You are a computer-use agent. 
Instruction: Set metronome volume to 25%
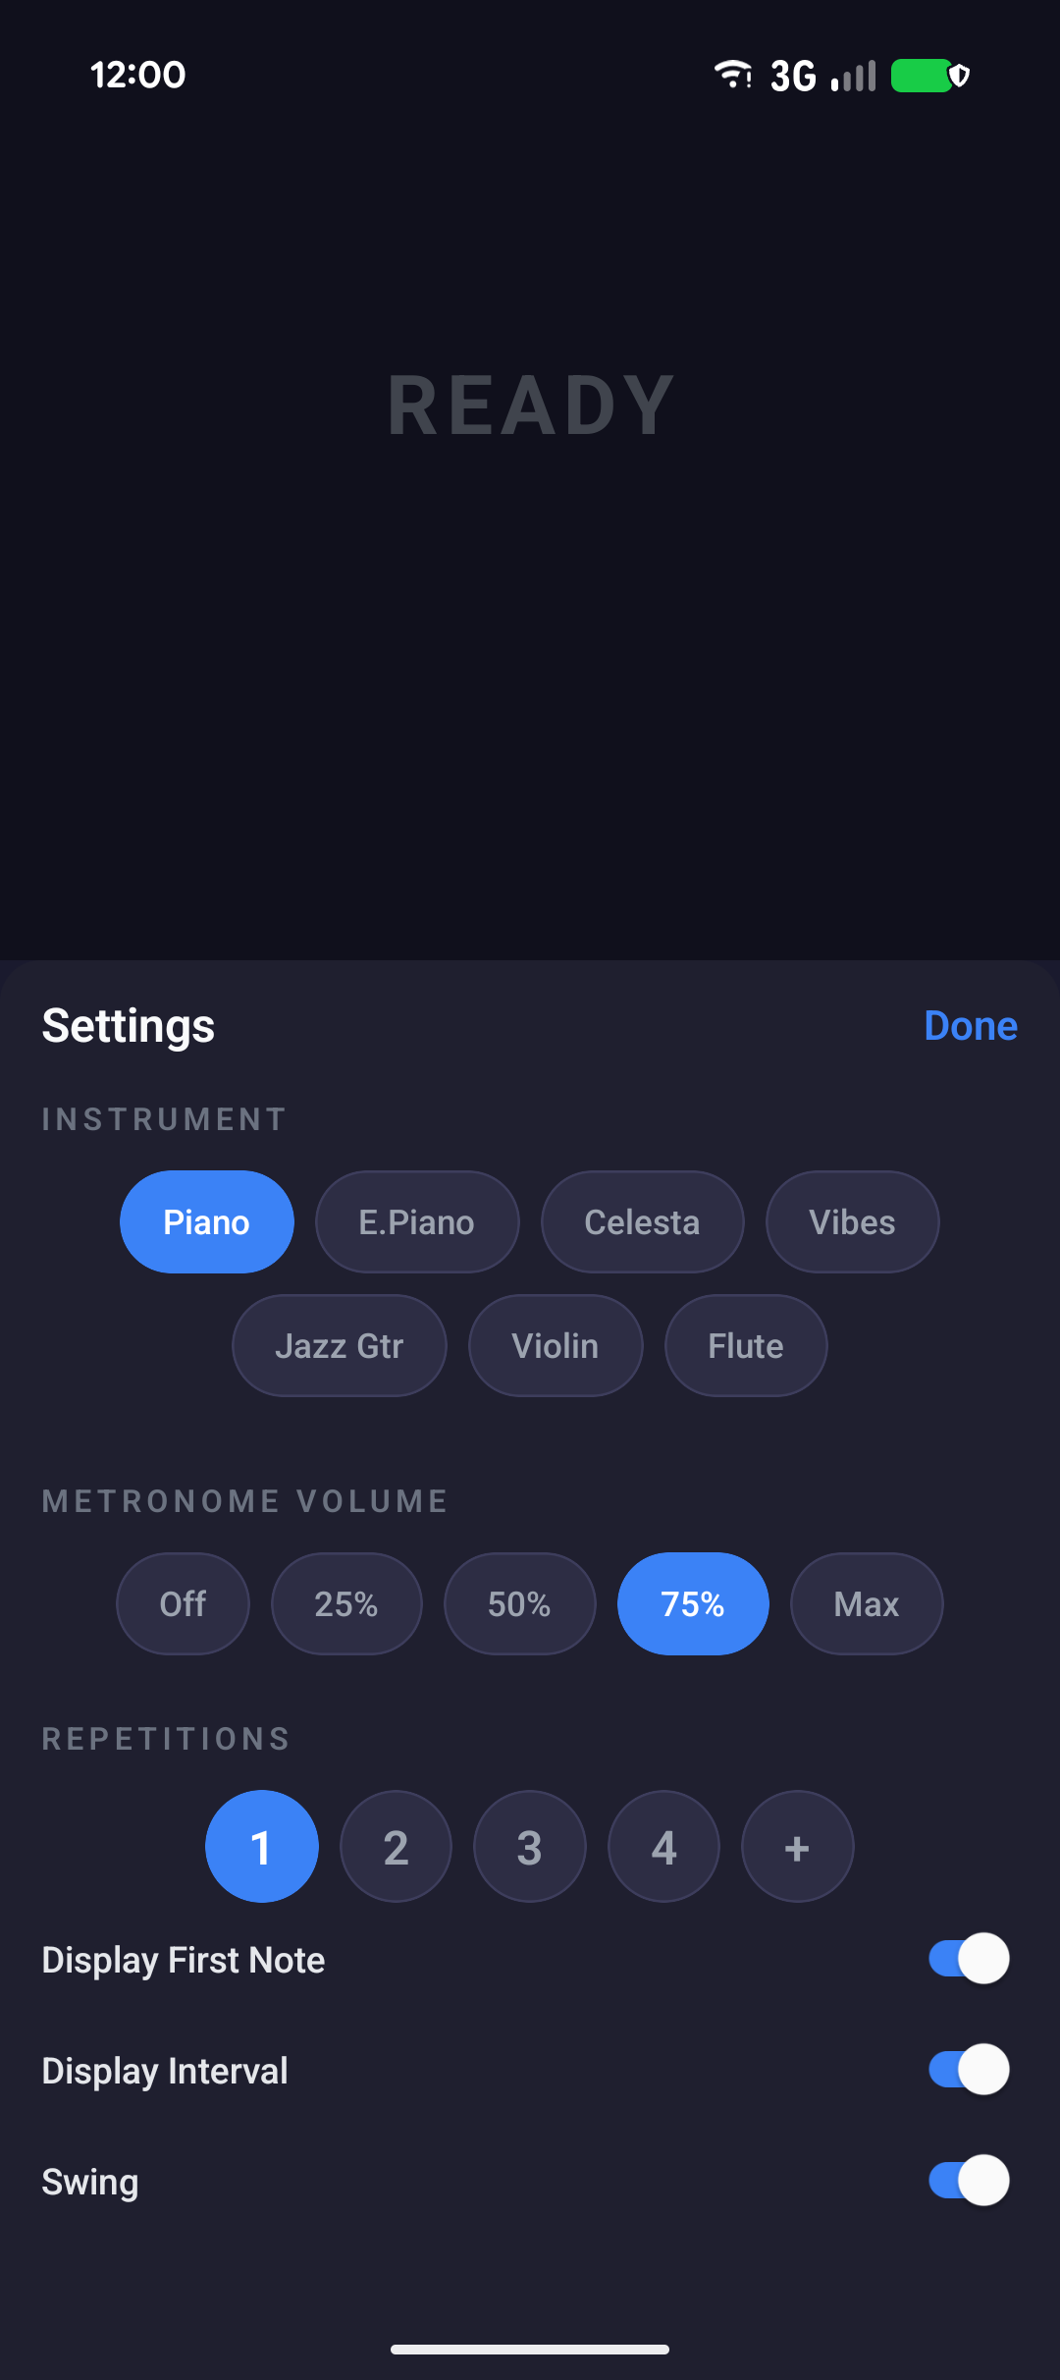click(346, 1604)
